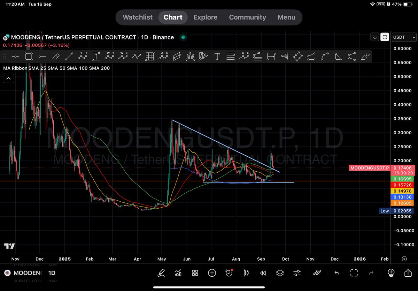Choose the eraser tool
The width and height of the screenshot is (418, 291).
tap(56, 56)
